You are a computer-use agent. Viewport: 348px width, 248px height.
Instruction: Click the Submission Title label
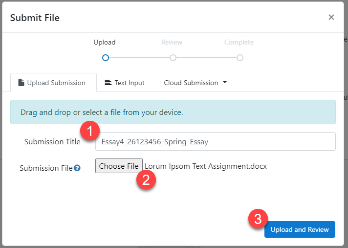tap(52, 142)
